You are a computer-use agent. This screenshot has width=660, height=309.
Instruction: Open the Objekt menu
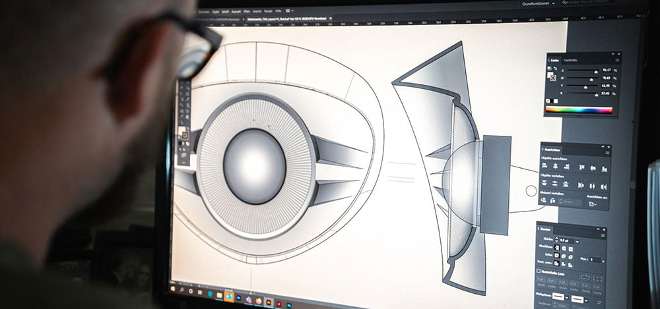click(x=215, y=11)
